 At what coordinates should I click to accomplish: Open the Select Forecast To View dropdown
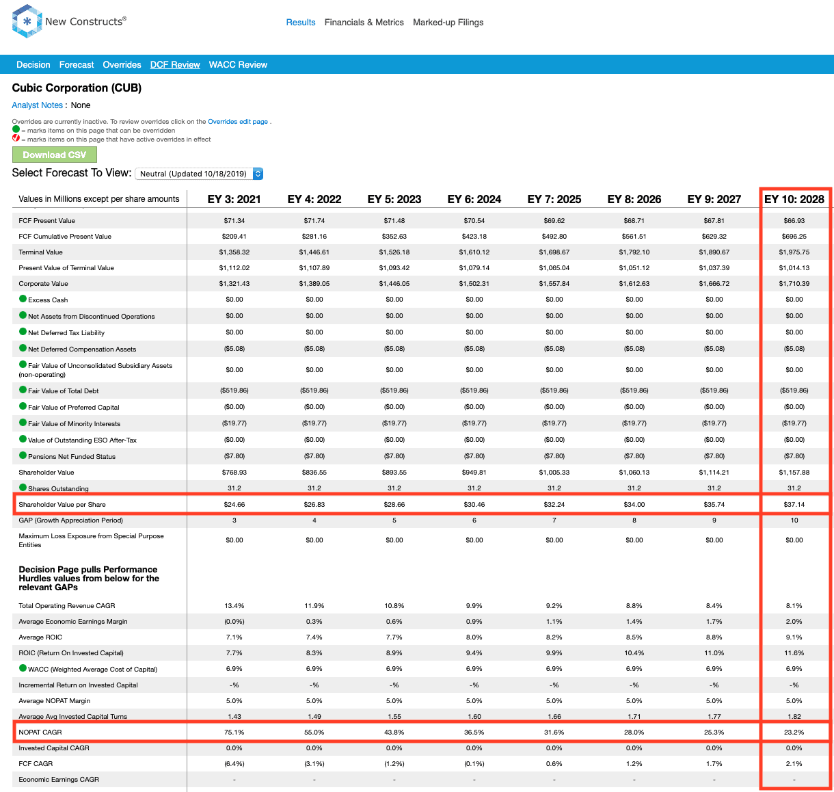point(199,174)
